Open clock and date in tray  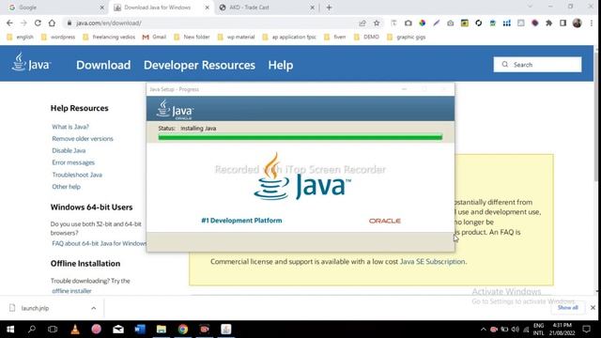click(562, 330)
